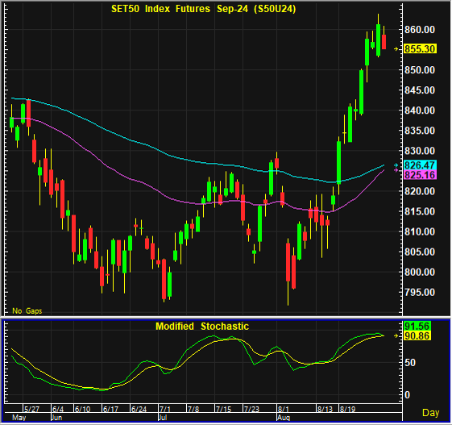Image resolution: width=452 pixels, height=425 pixels.
Task: Click the yellow 855.30 last price label
Action: [420, 48]
